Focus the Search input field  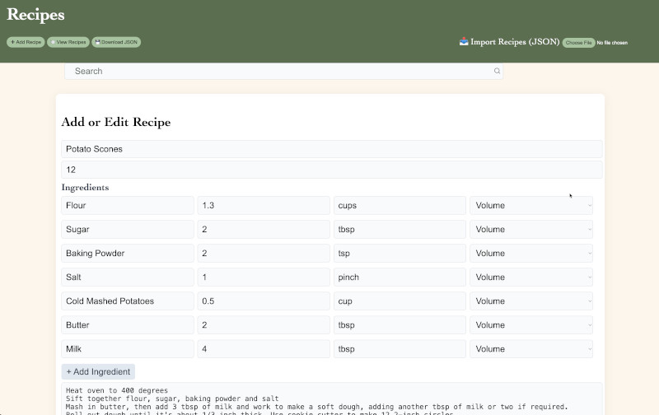coord(280,72)
